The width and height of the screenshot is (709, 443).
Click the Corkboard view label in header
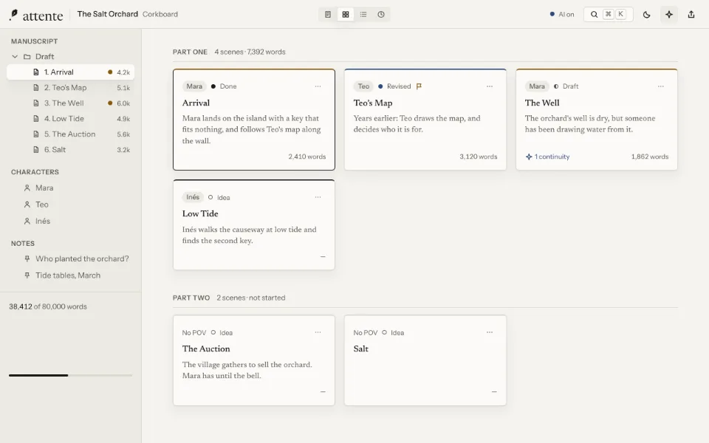160,15
